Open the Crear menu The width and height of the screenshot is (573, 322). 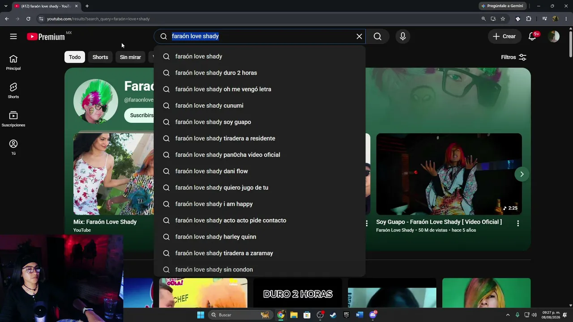tap(504, 36)
